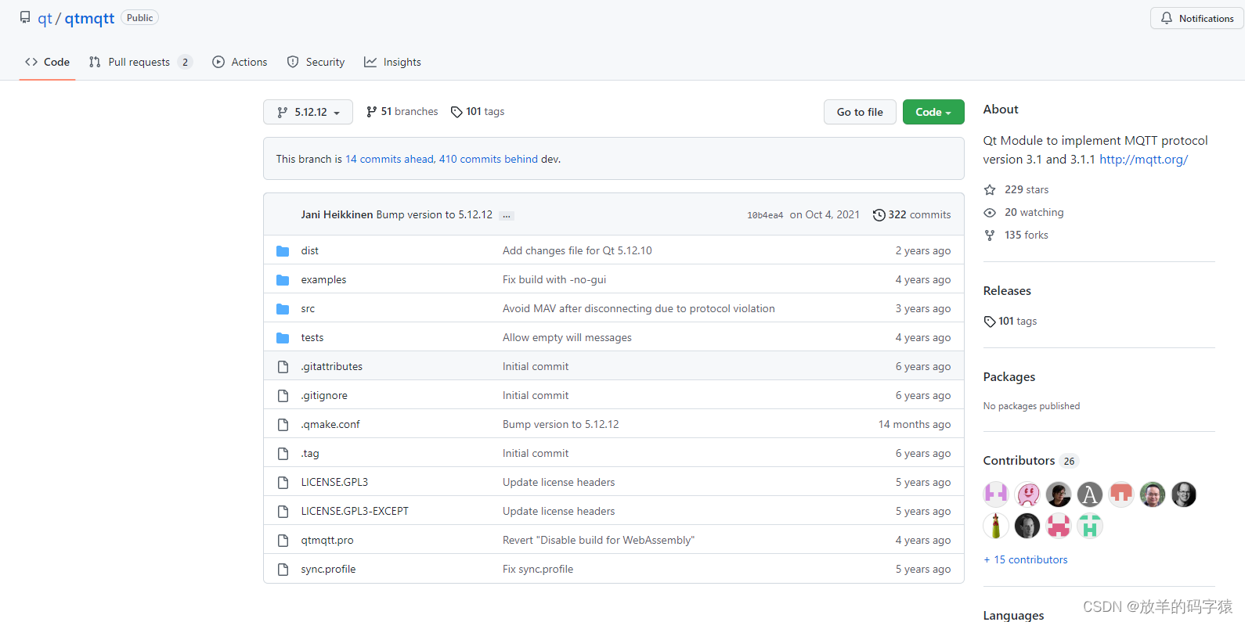Click the tag icon beside 101 tags in toolbar
Screen dimensions: 1245x622
pyautogui.click(x=456, y=112)
